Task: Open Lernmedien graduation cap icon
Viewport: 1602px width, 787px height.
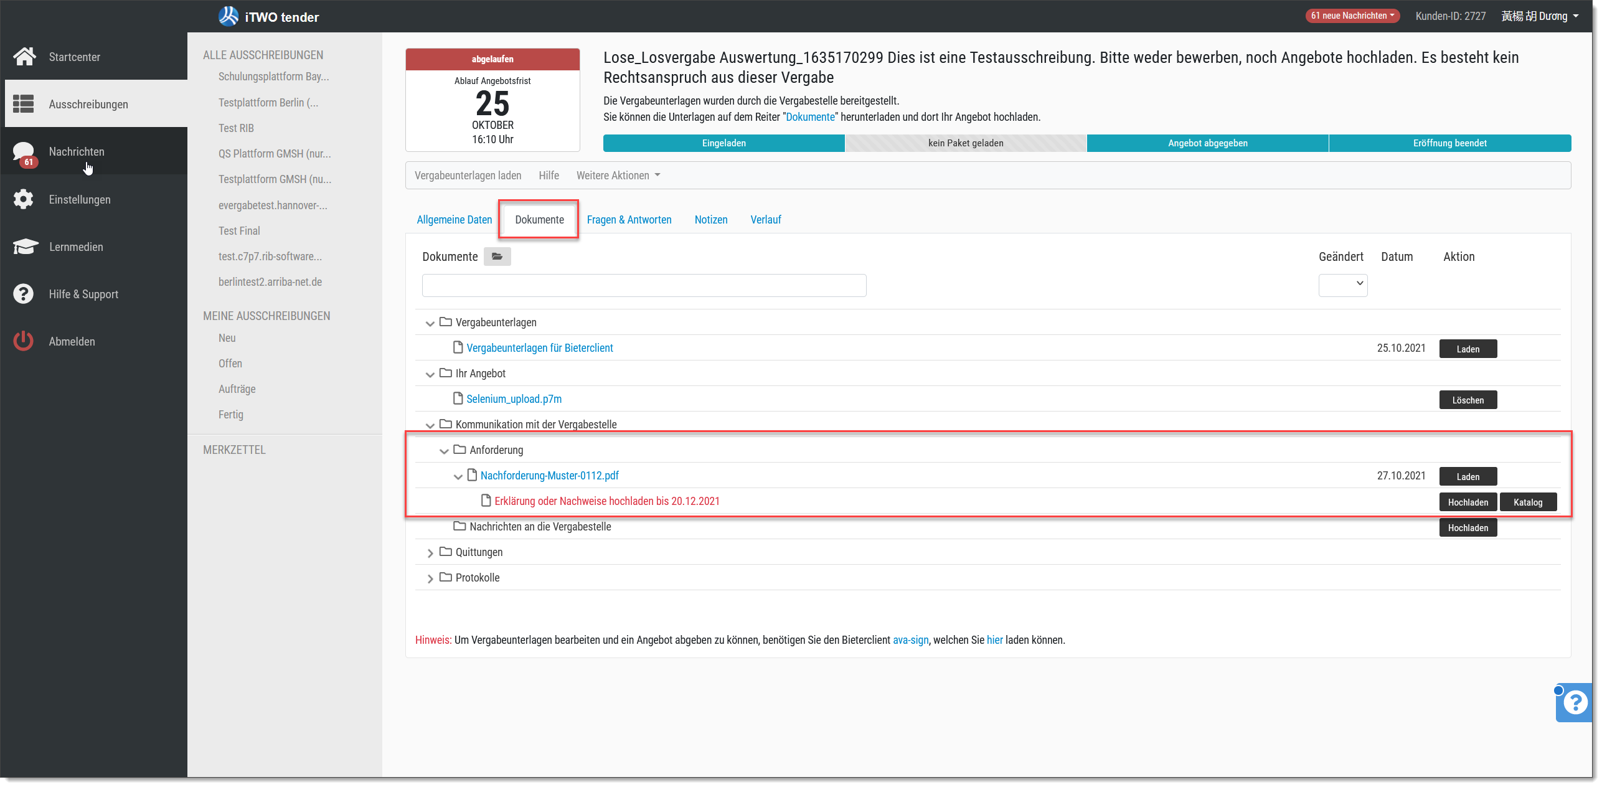Action: click(25, 247)
